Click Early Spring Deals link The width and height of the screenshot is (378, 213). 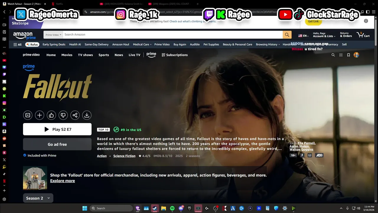click(x=54, y=44)
